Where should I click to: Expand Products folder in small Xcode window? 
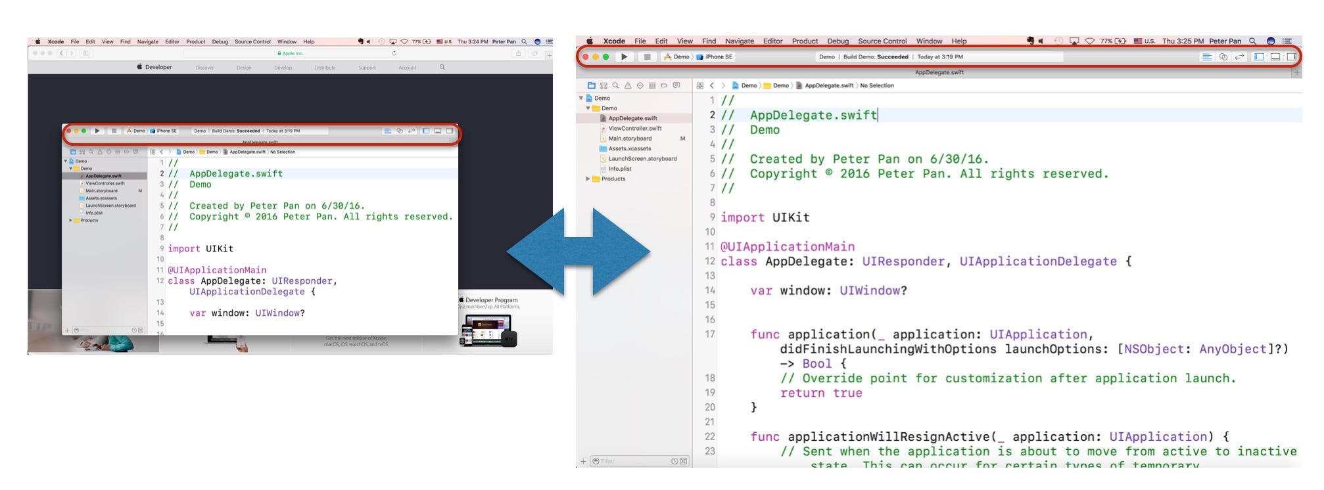pos(70,220)
